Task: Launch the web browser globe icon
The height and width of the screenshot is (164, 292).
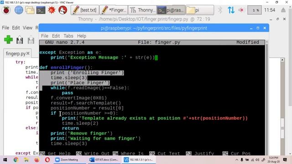Action: 19,10
